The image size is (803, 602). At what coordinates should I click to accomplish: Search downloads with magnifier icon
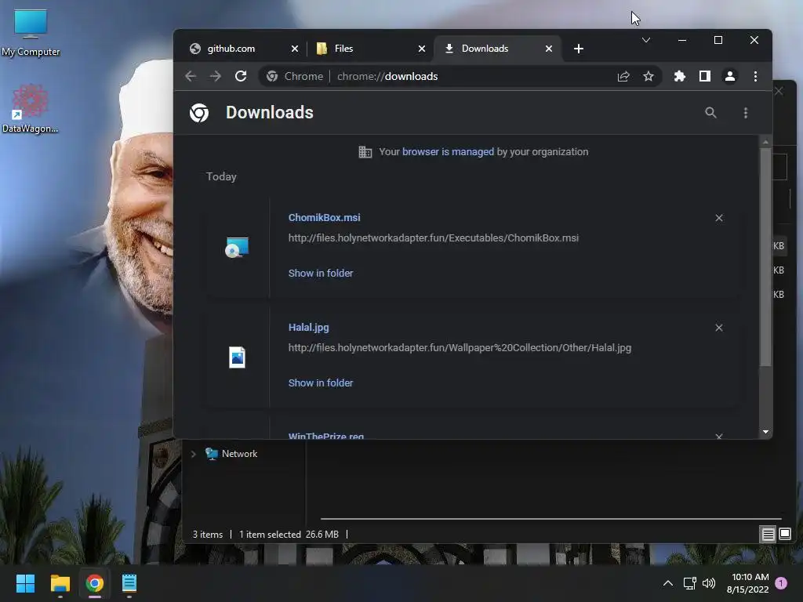[x=710, y=113]
